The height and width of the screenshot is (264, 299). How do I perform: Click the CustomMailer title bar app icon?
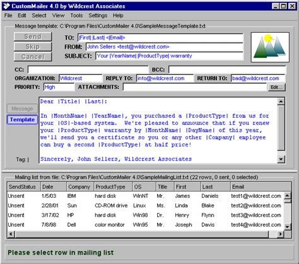coord(6,6)
